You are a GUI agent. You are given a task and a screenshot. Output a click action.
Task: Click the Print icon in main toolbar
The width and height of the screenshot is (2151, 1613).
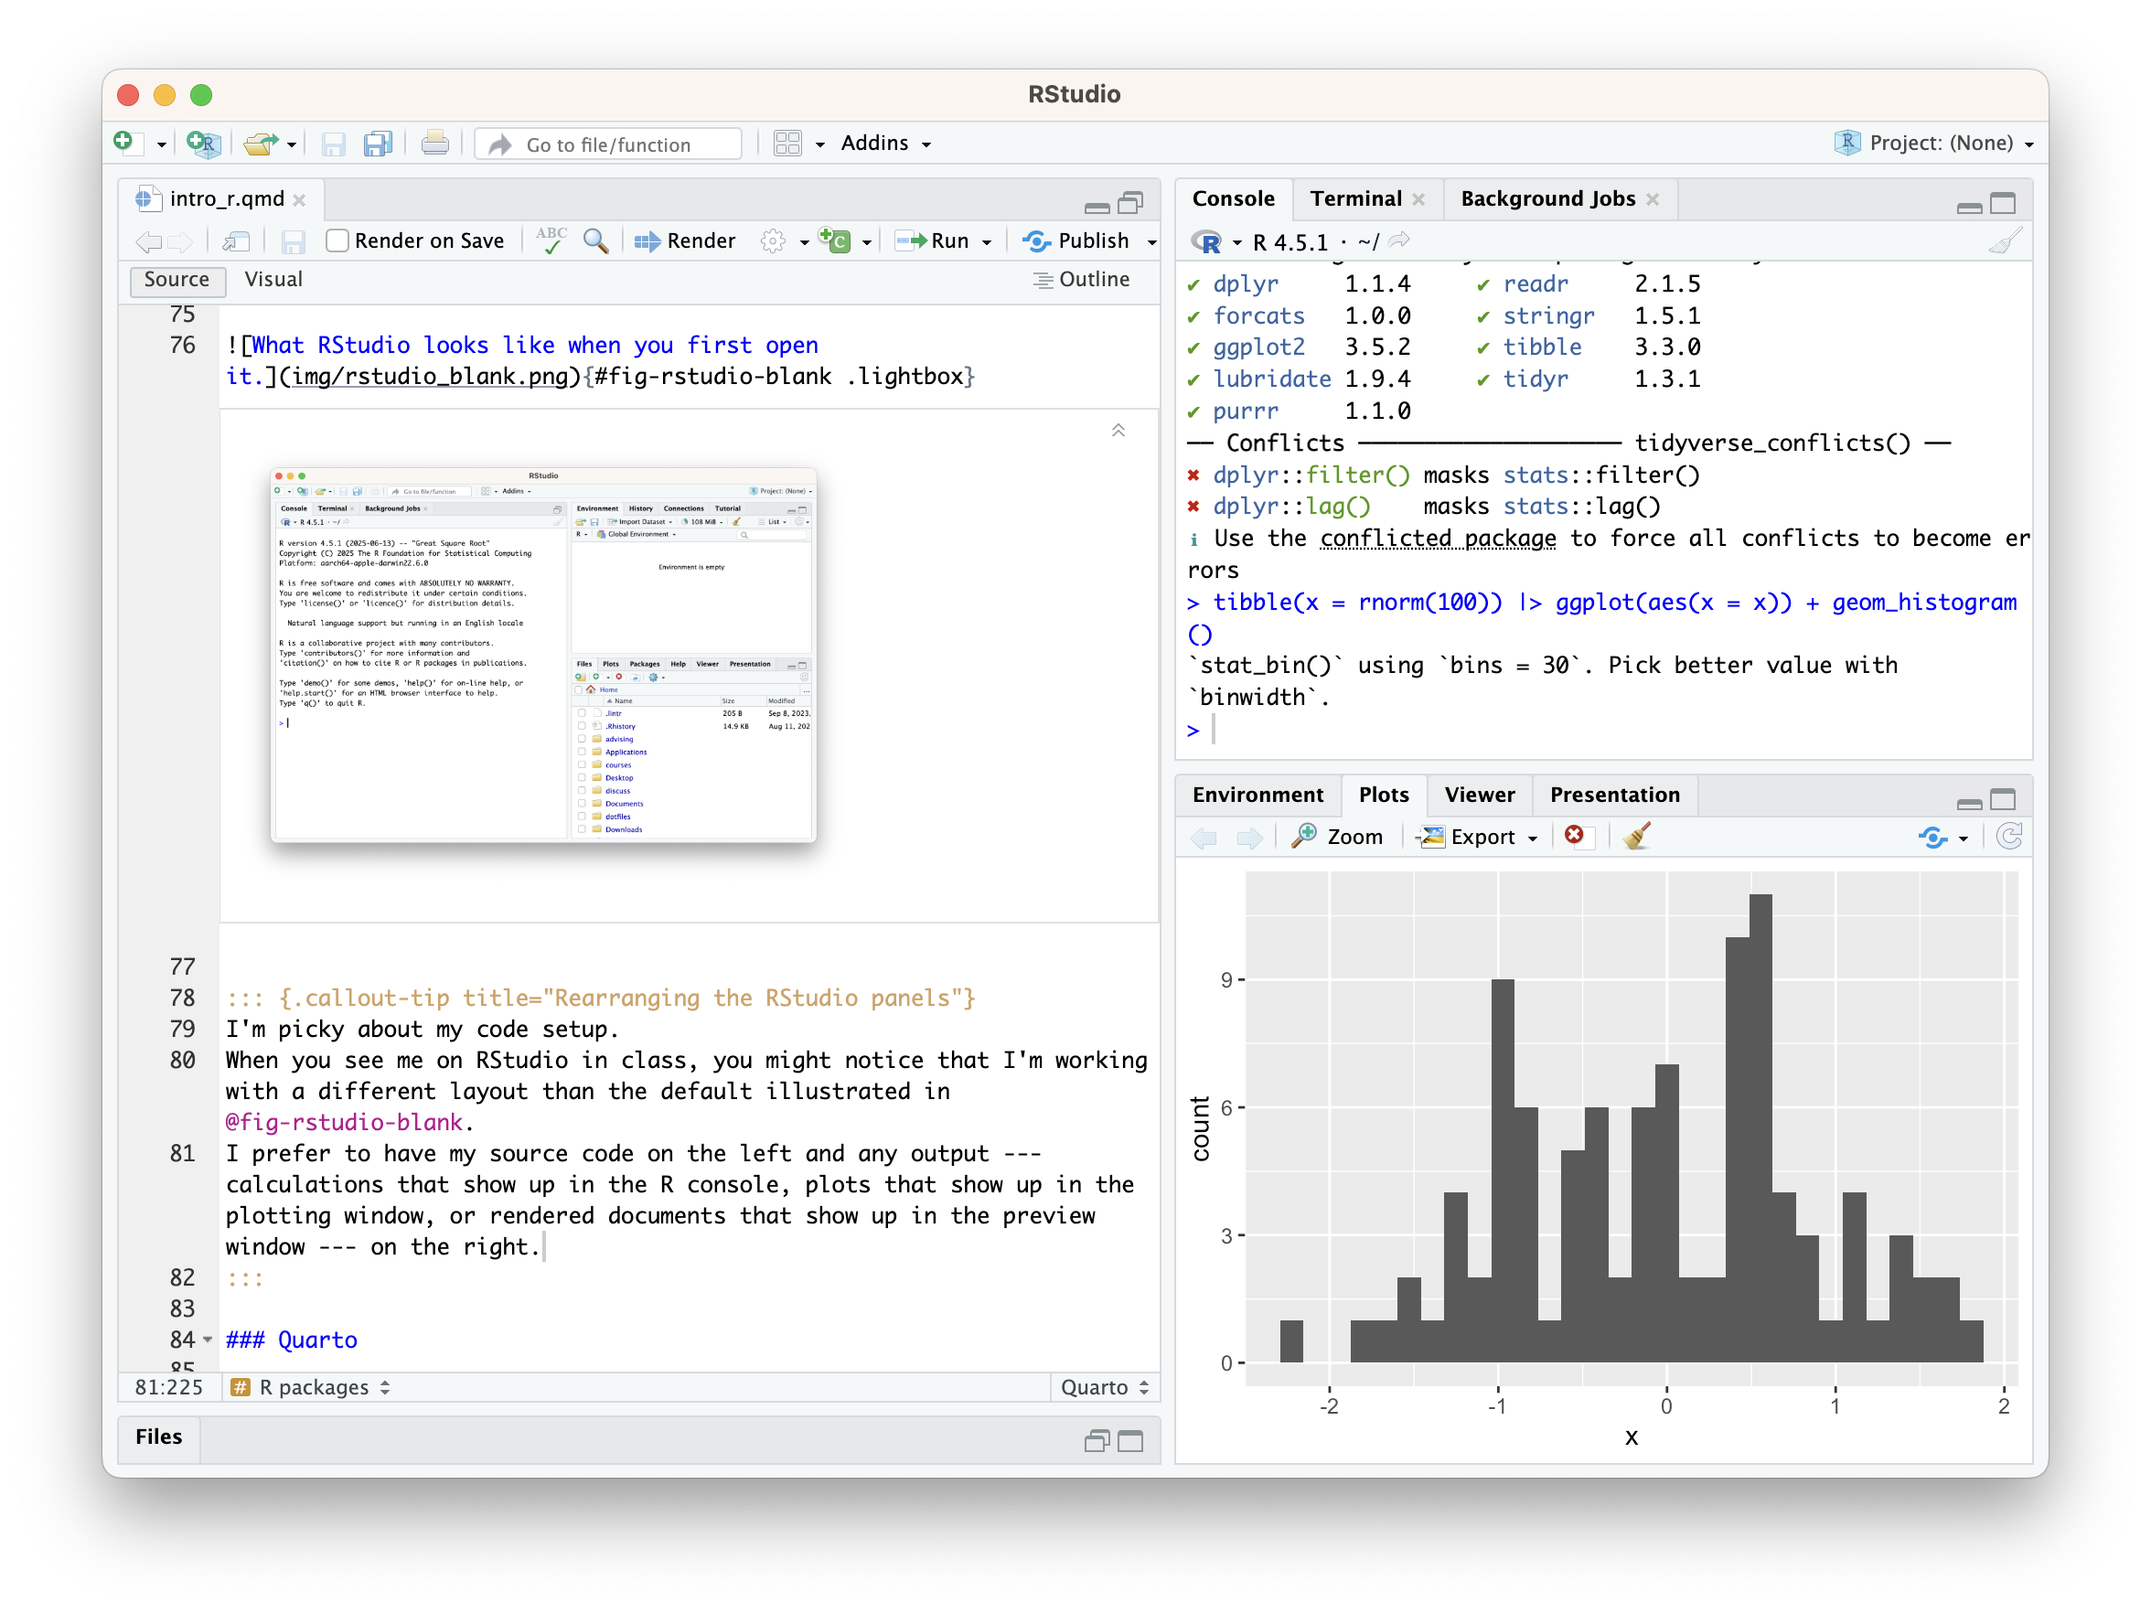[434, 144]
